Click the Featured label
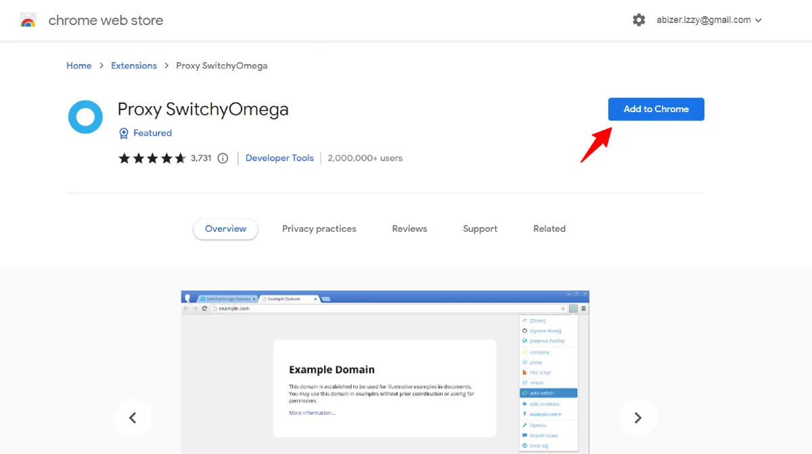 click(x=152, y=133)
